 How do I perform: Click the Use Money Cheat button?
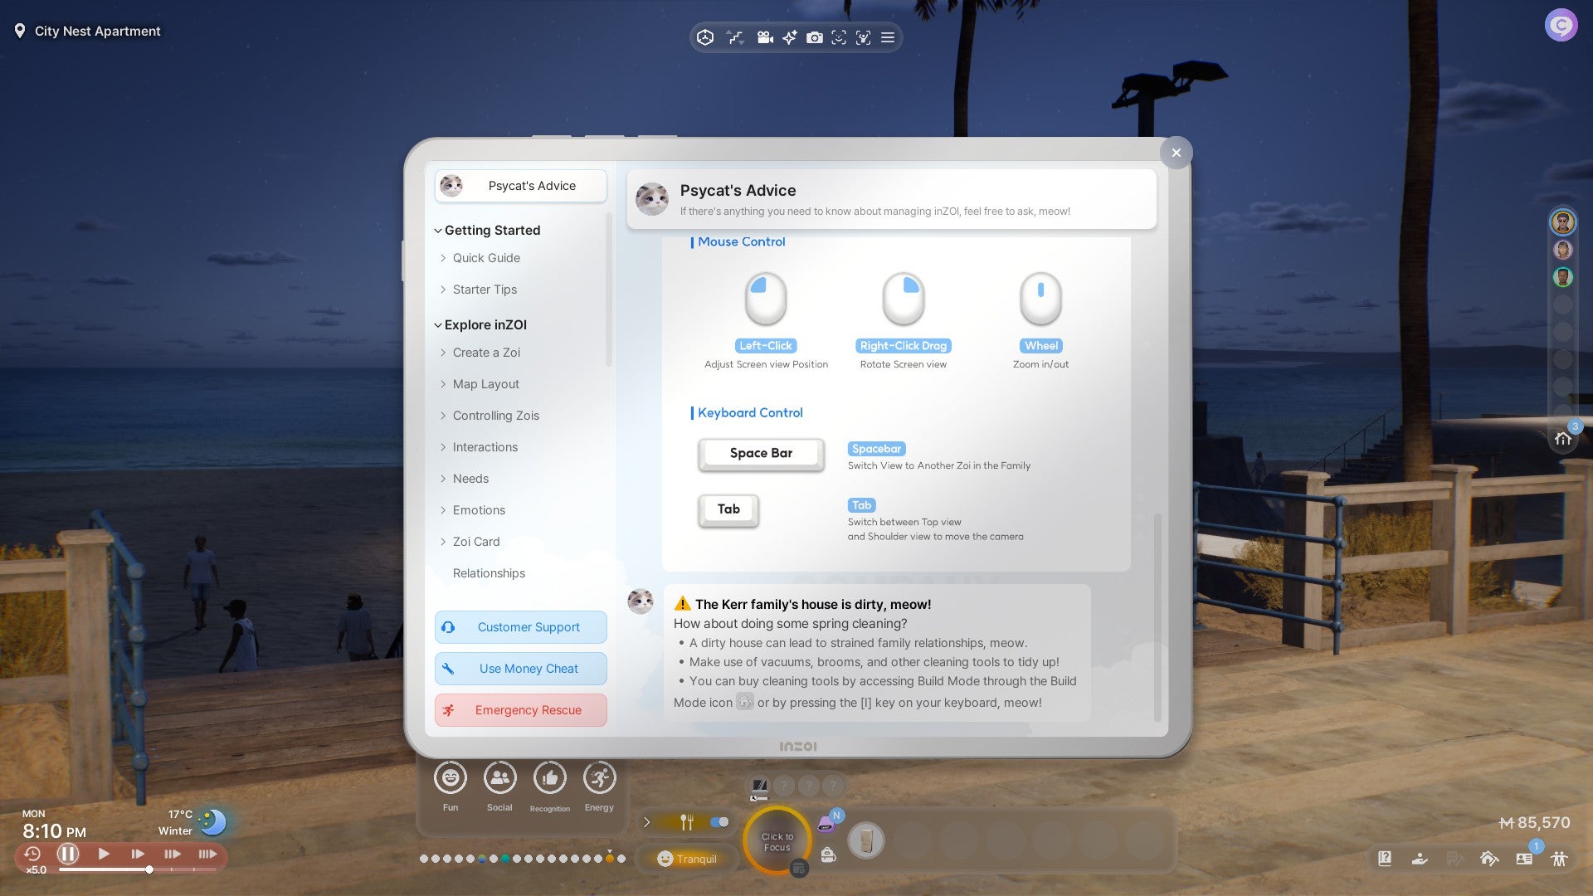(521, 669)
